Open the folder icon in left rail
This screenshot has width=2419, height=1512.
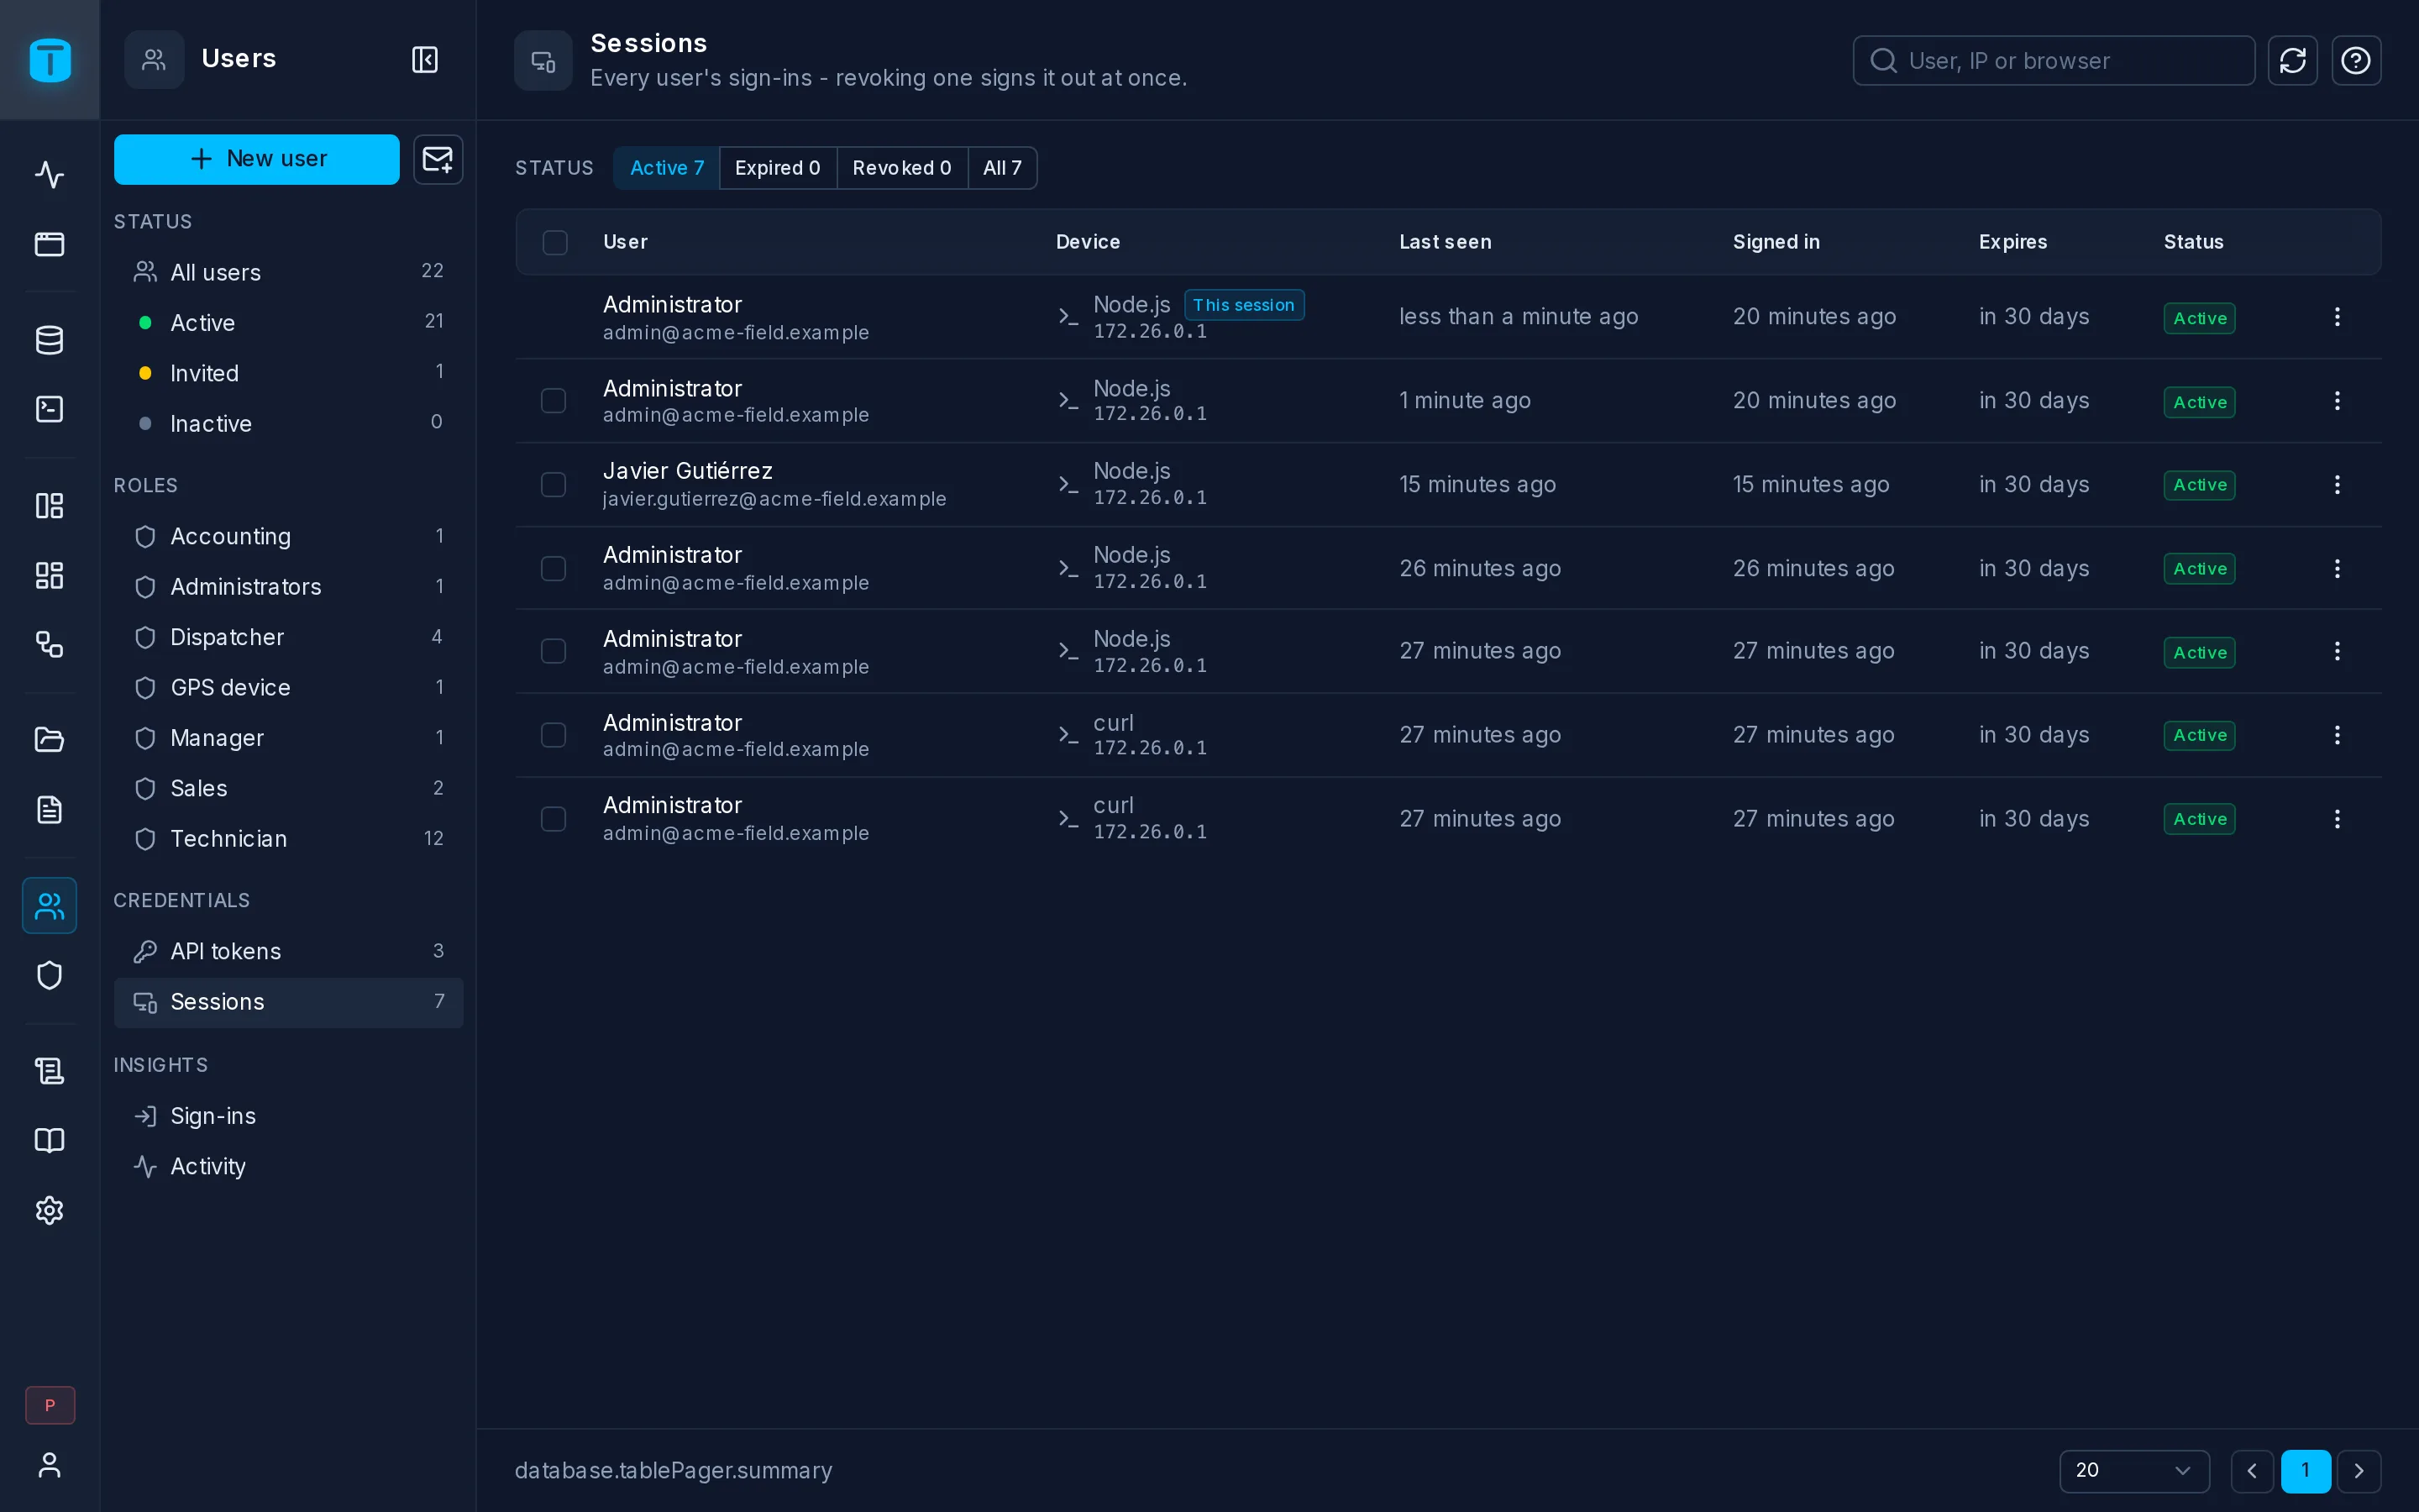[x=49, y=739]
